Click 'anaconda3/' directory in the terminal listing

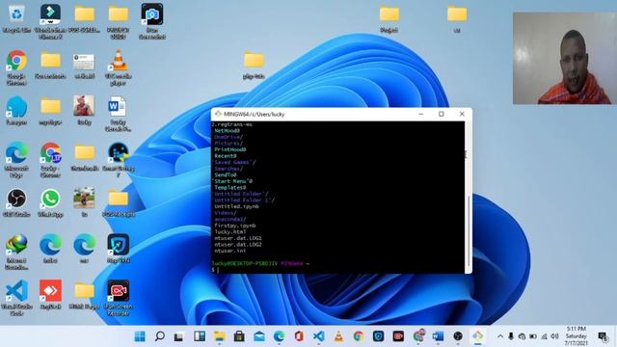pos(230,219)
